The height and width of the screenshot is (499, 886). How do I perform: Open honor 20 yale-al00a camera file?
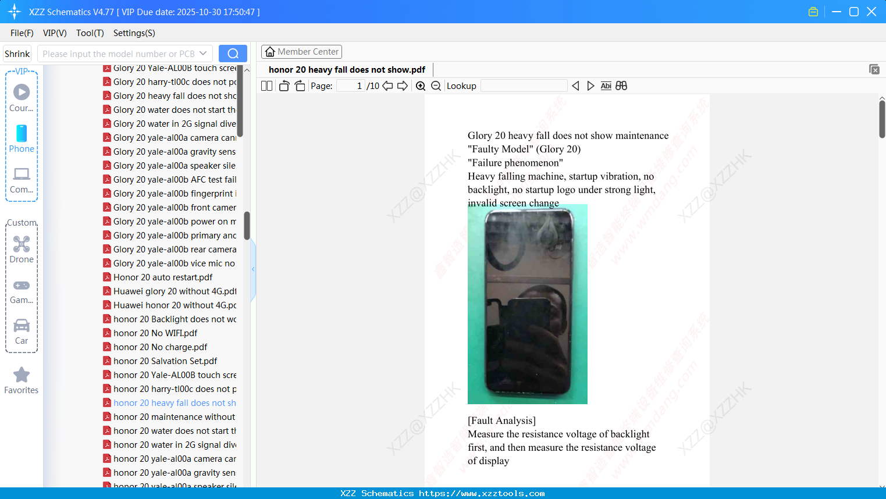coord(170,459)
